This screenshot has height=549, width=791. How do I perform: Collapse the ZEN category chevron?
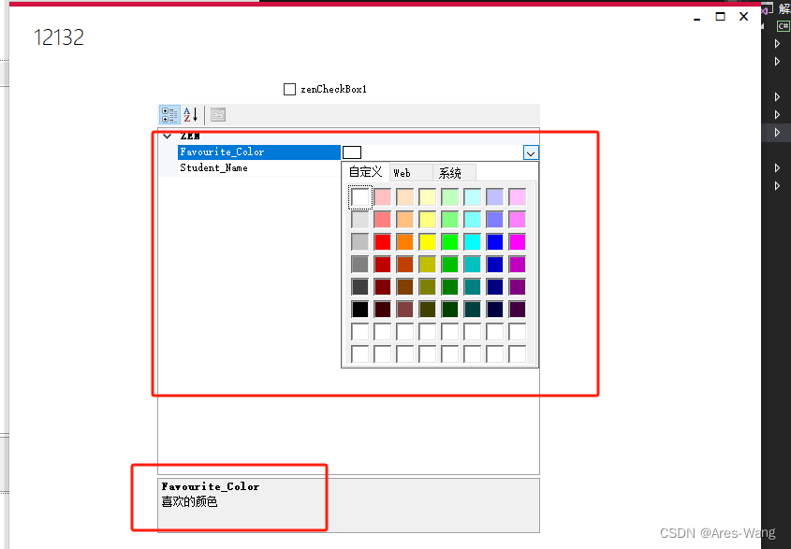167,136
